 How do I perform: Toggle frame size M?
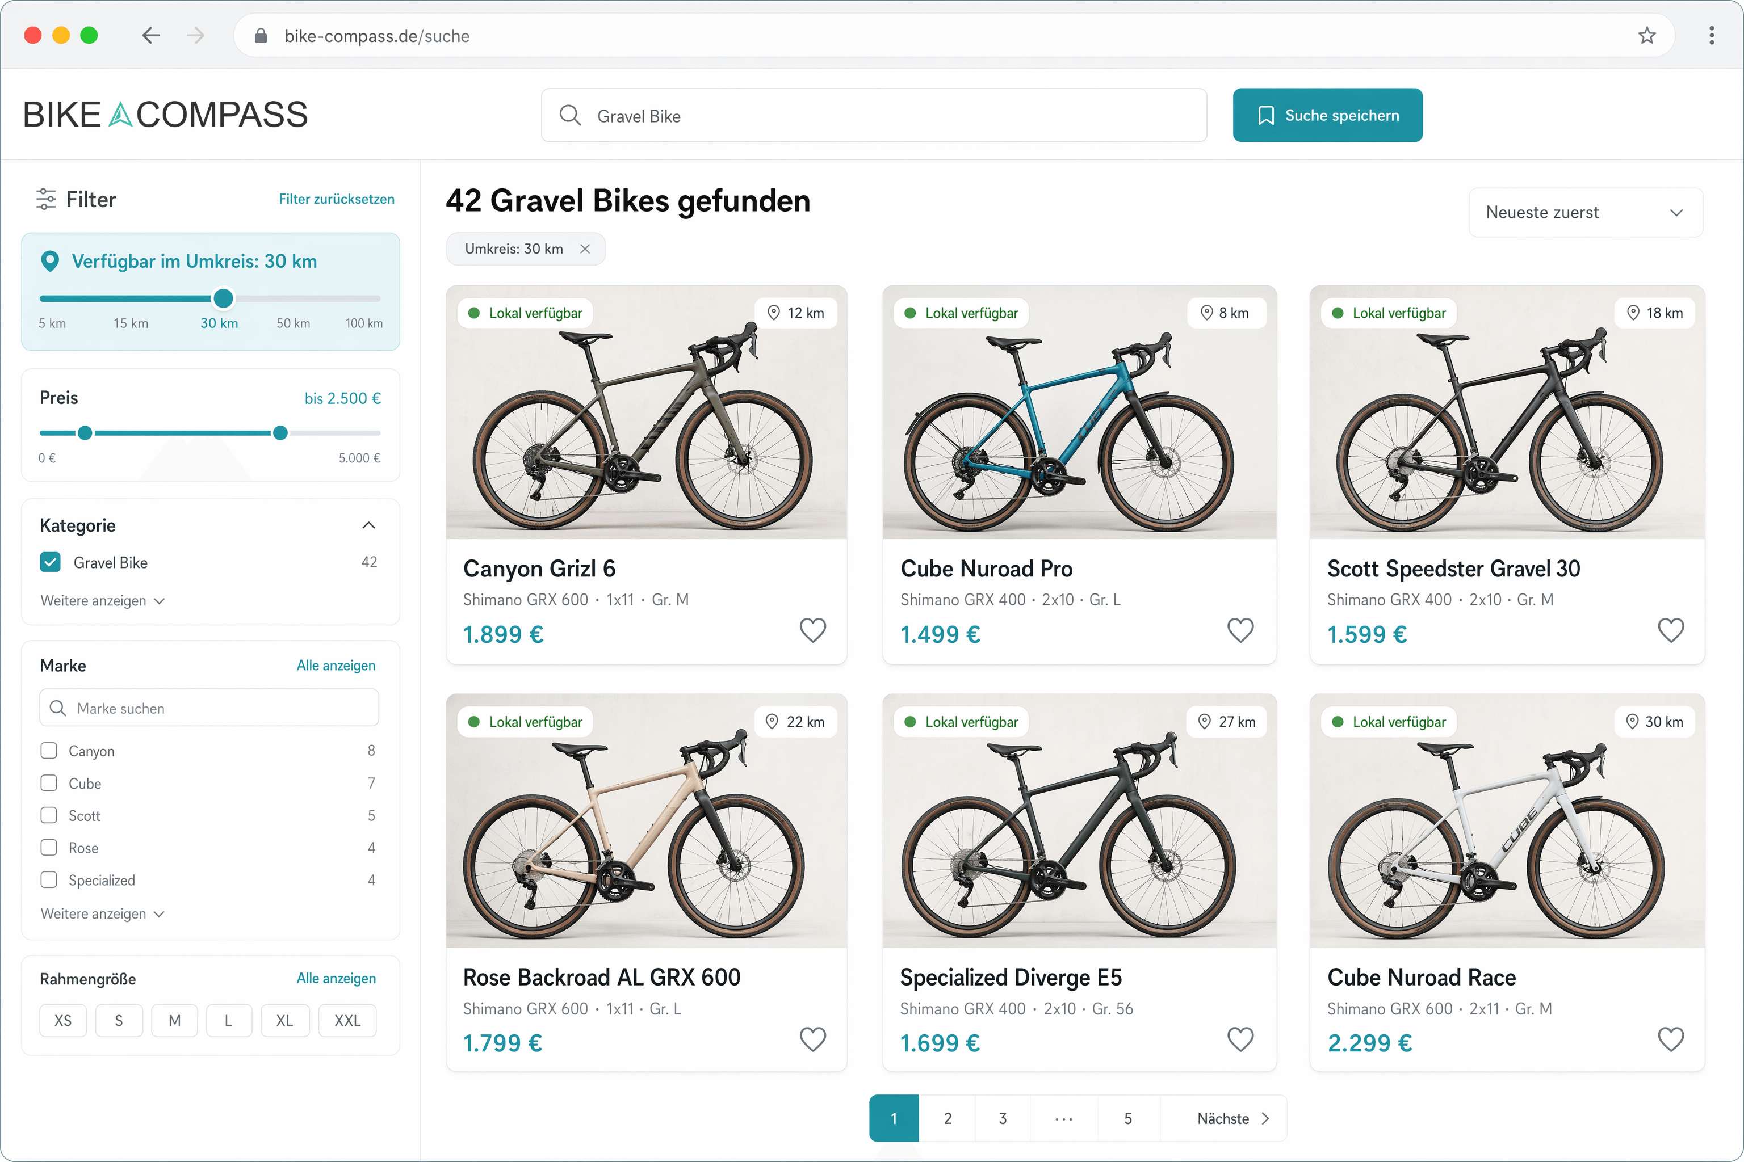174,1021
